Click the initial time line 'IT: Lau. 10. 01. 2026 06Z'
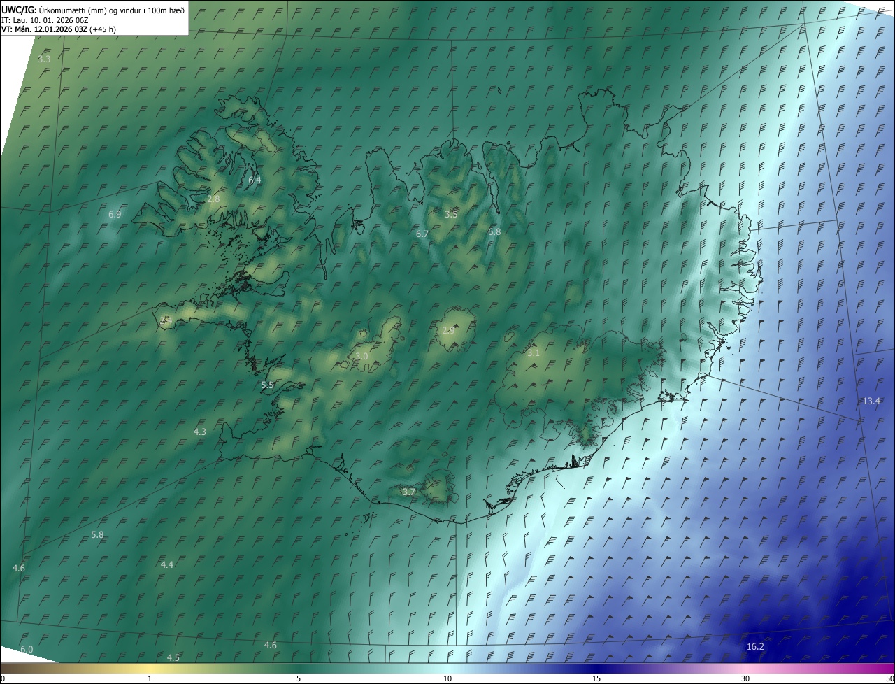The height and width of the screenshot is (684, 895). click(x=45, y=20)
